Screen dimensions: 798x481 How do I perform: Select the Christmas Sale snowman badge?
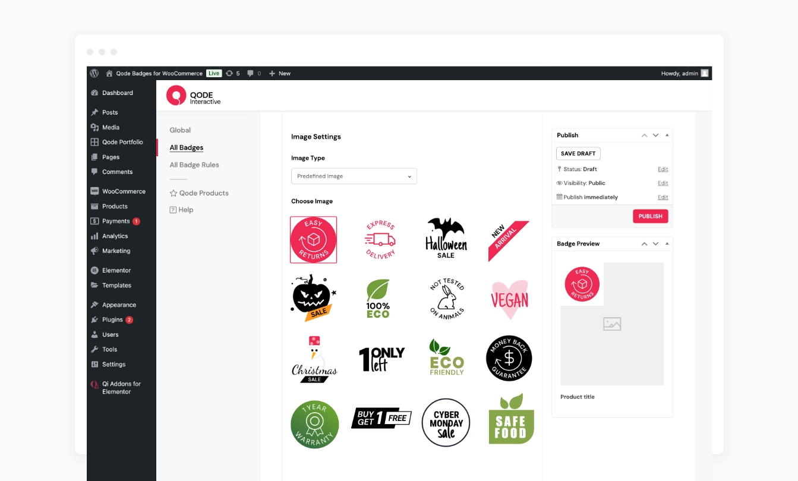point(314,359)
